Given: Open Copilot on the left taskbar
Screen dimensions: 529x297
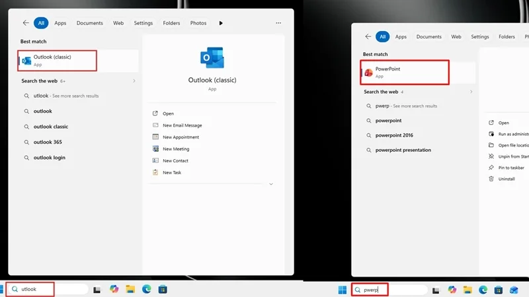Looking at the screenshot, I should pos(114,289).
